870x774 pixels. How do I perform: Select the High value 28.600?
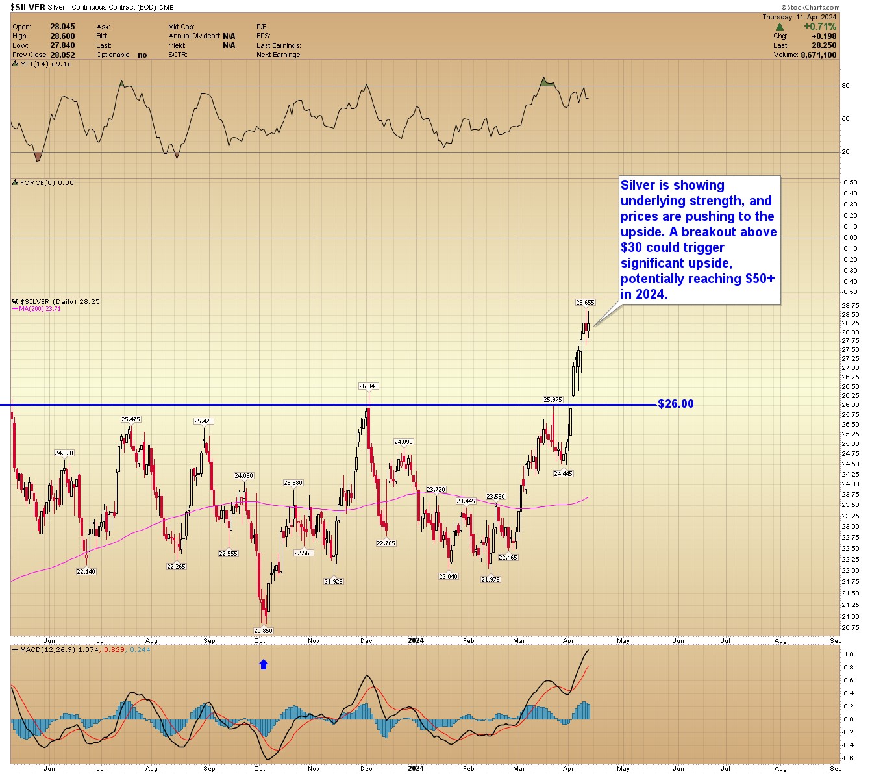[63, 36]
